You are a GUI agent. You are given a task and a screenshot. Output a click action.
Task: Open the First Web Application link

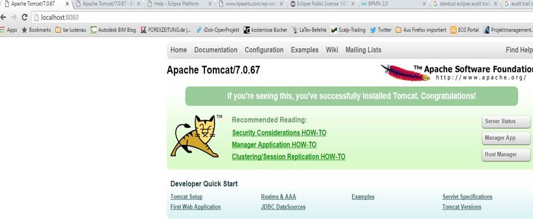196,207
